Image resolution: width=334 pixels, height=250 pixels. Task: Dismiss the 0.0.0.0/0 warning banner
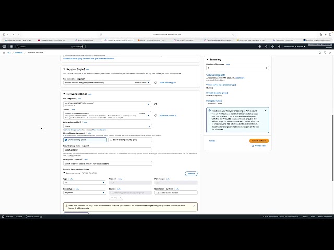tap(194, 206)
